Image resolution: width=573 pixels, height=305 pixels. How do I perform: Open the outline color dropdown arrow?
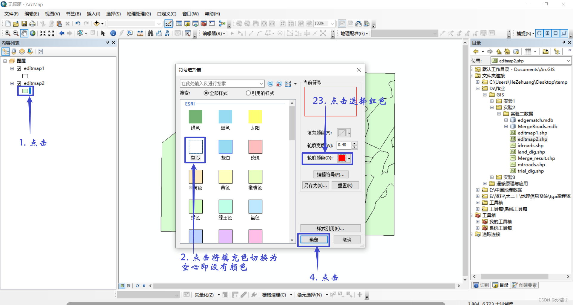[349, 158]
